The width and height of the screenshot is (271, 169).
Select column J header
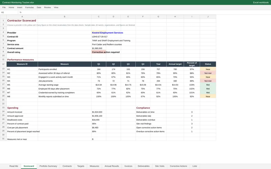coord(208,17)
